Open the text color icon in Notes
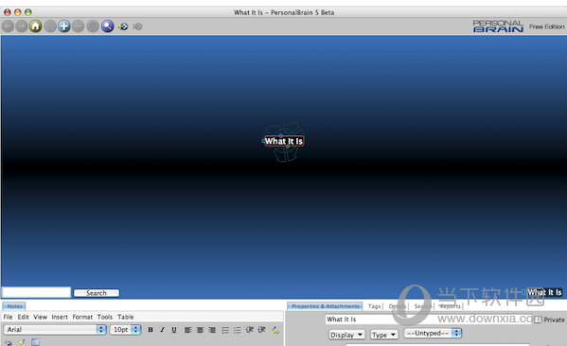The width and height of the screenshot is (567, 346). click(275, 330)
